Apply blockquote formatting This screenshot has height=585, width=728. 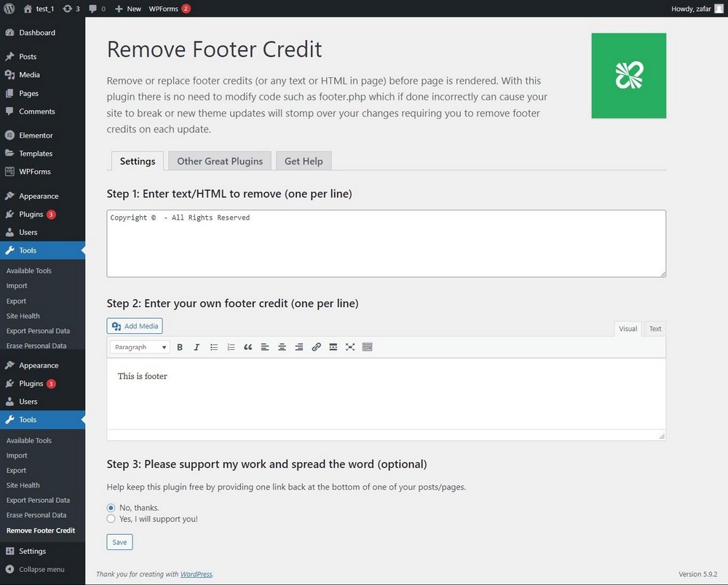pos(248,347)
